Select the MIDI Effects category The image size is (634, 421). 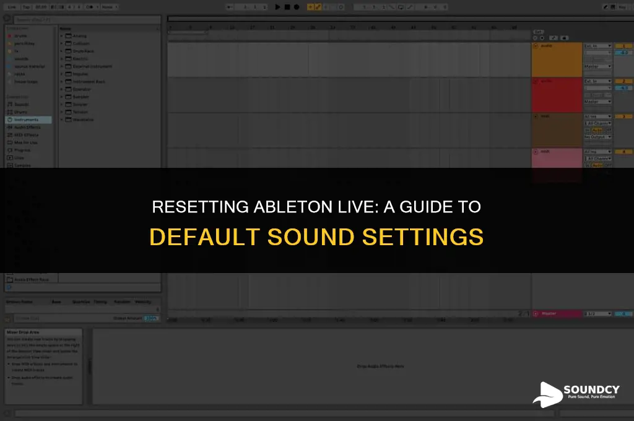23,135
